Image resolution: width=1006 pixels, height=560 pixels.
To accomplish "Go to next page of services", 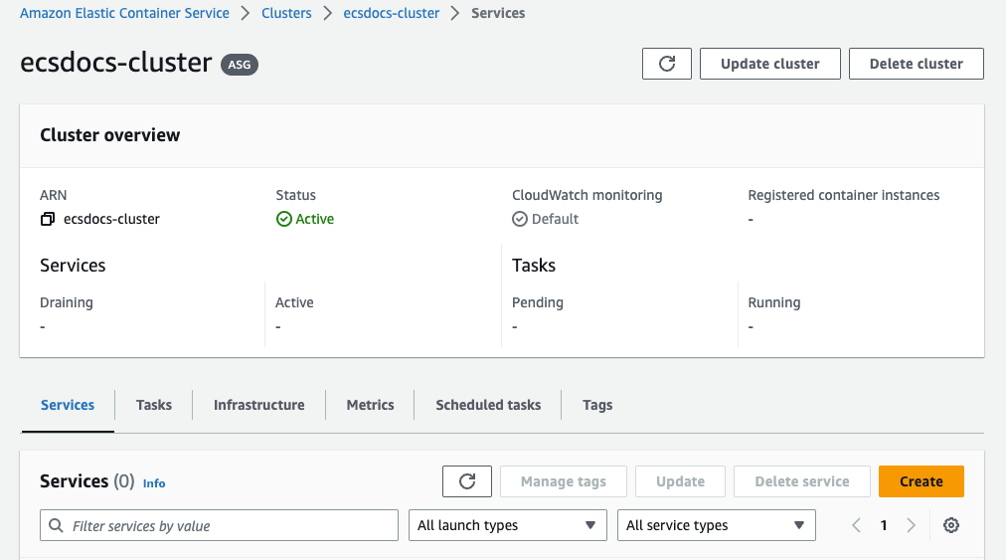I will [x=911, y=525].
